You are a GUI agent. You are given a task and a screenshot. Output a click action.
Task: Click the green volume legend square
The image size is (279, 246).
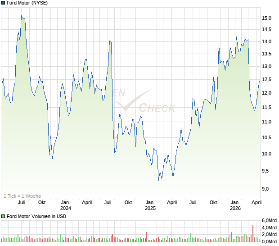pyautogui.click(x=3, y=216)
